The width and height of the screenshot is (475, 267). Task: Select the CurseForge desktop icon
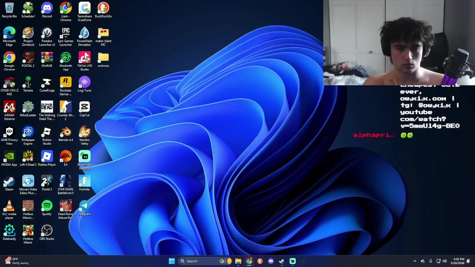[47, 85]
